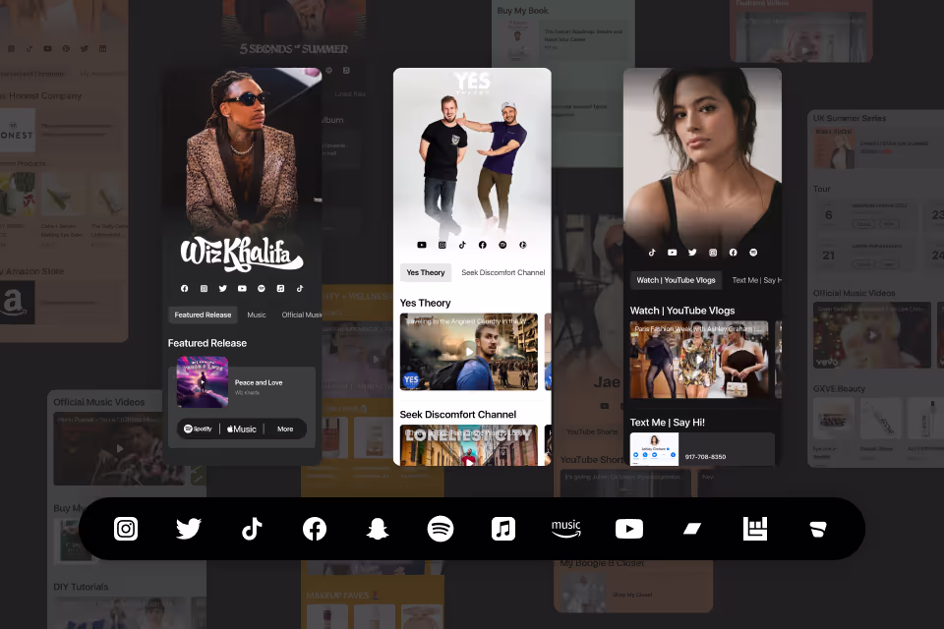Click the Snapchat ghost icon in the bottom bar
The width and height of the screenshot is (944, 629).
[x=378, y=529]
